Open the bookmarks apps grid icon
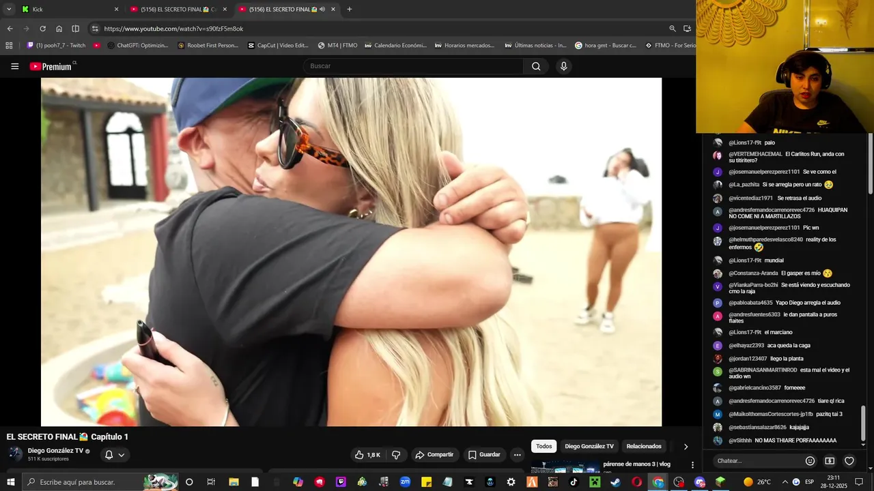The height and width of the screenshot is (491, 874). point(9,46)
